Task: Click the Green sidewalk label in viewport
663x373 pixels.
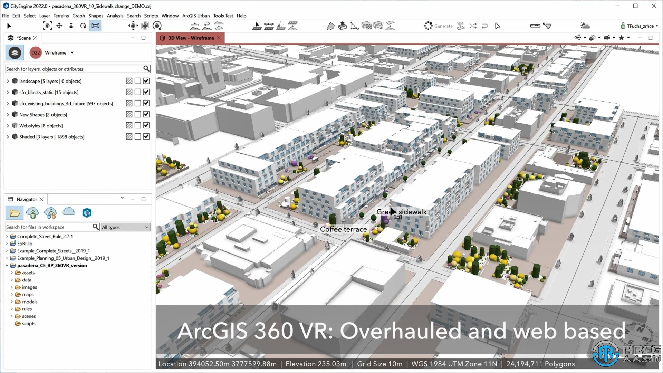Action: tap(402, 212)
